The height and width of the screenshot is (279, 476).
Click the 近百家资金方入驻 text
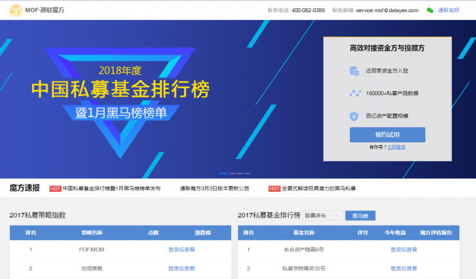(x=387, y=71)
